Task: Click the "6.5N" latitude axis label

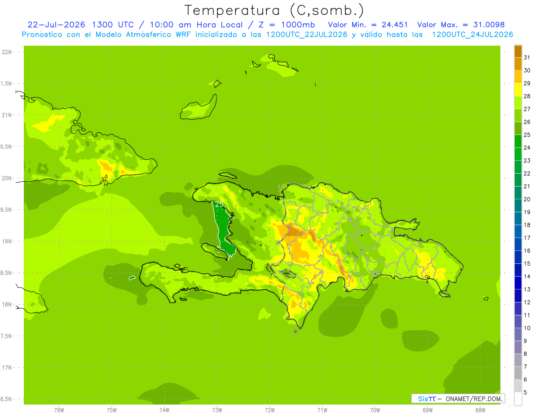Action: [x=7, y=399]
